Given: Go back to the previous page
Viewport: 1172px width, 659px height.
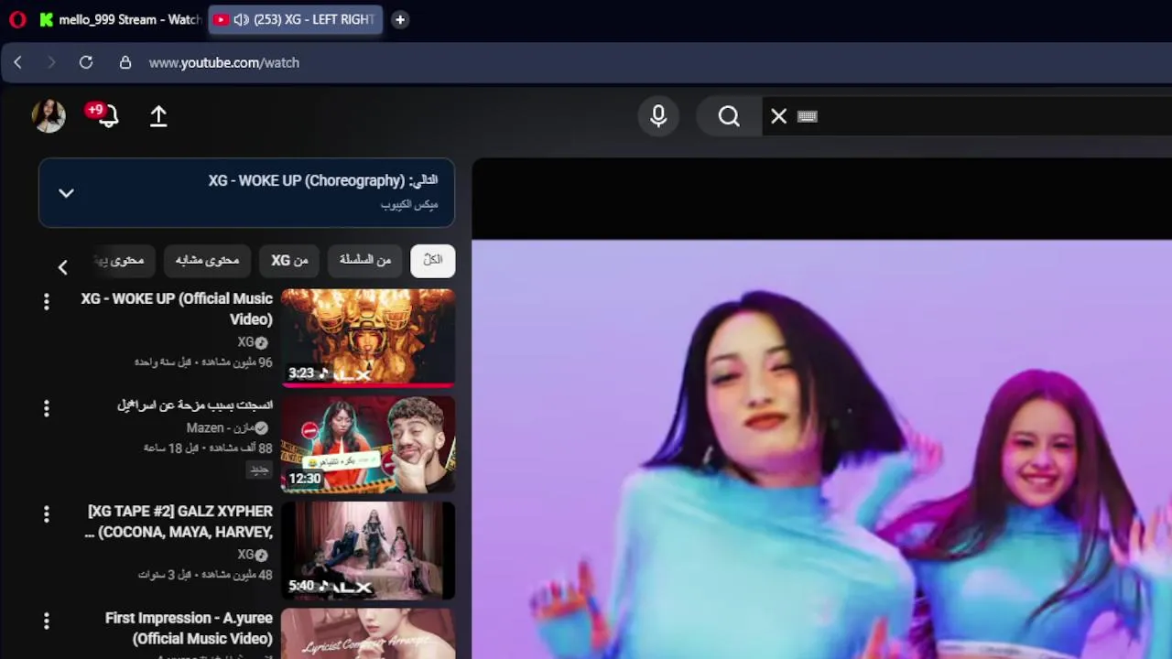Looking at the screenshot, I should coord(17,62).
